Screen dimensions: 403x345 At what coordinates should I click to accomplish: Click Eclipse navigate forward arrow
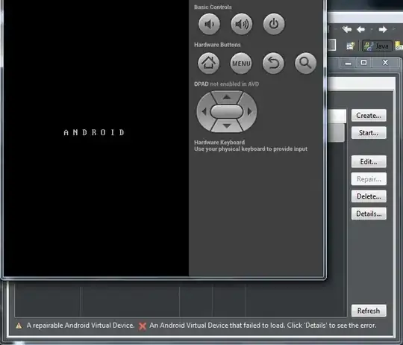point(383,29)
